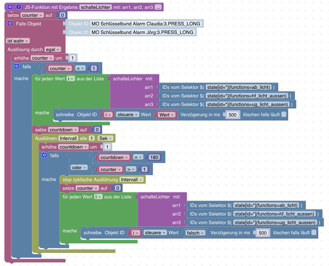Click first hf_licht_aussen selector text field
Viewport: 329px width, 266px height.
click(247, 96)
